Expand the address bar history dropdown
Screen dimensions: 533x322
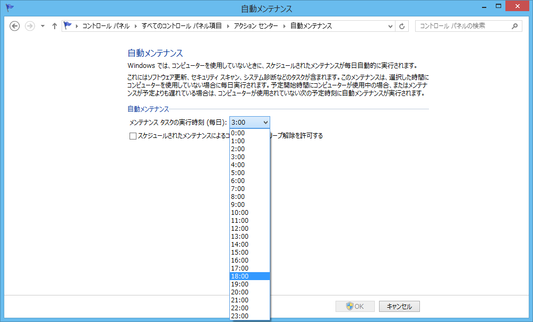(390, 26)
